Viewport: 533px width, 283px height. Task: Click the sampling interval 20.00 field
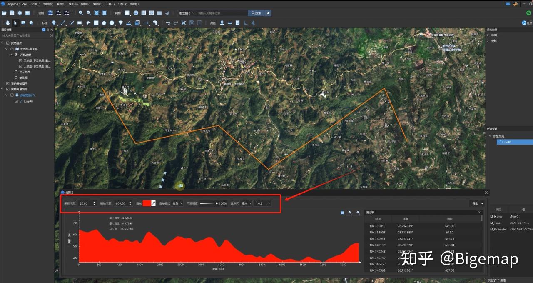(x=87, y=203)
